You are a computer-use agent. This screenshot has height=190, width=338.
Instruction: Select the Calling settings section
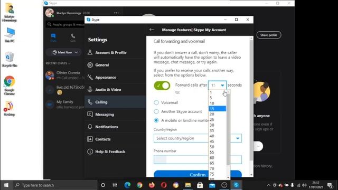[115, 102]
